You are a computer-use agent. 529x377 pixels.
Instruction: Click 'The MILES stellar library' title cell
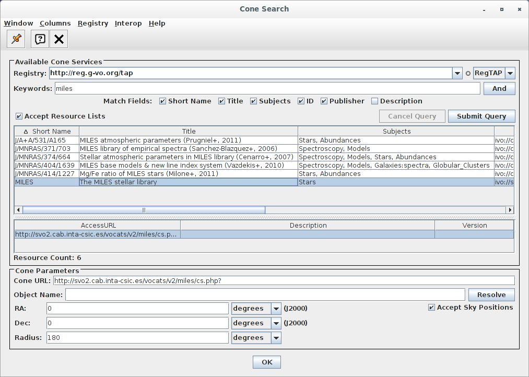[x=189, y=182]
